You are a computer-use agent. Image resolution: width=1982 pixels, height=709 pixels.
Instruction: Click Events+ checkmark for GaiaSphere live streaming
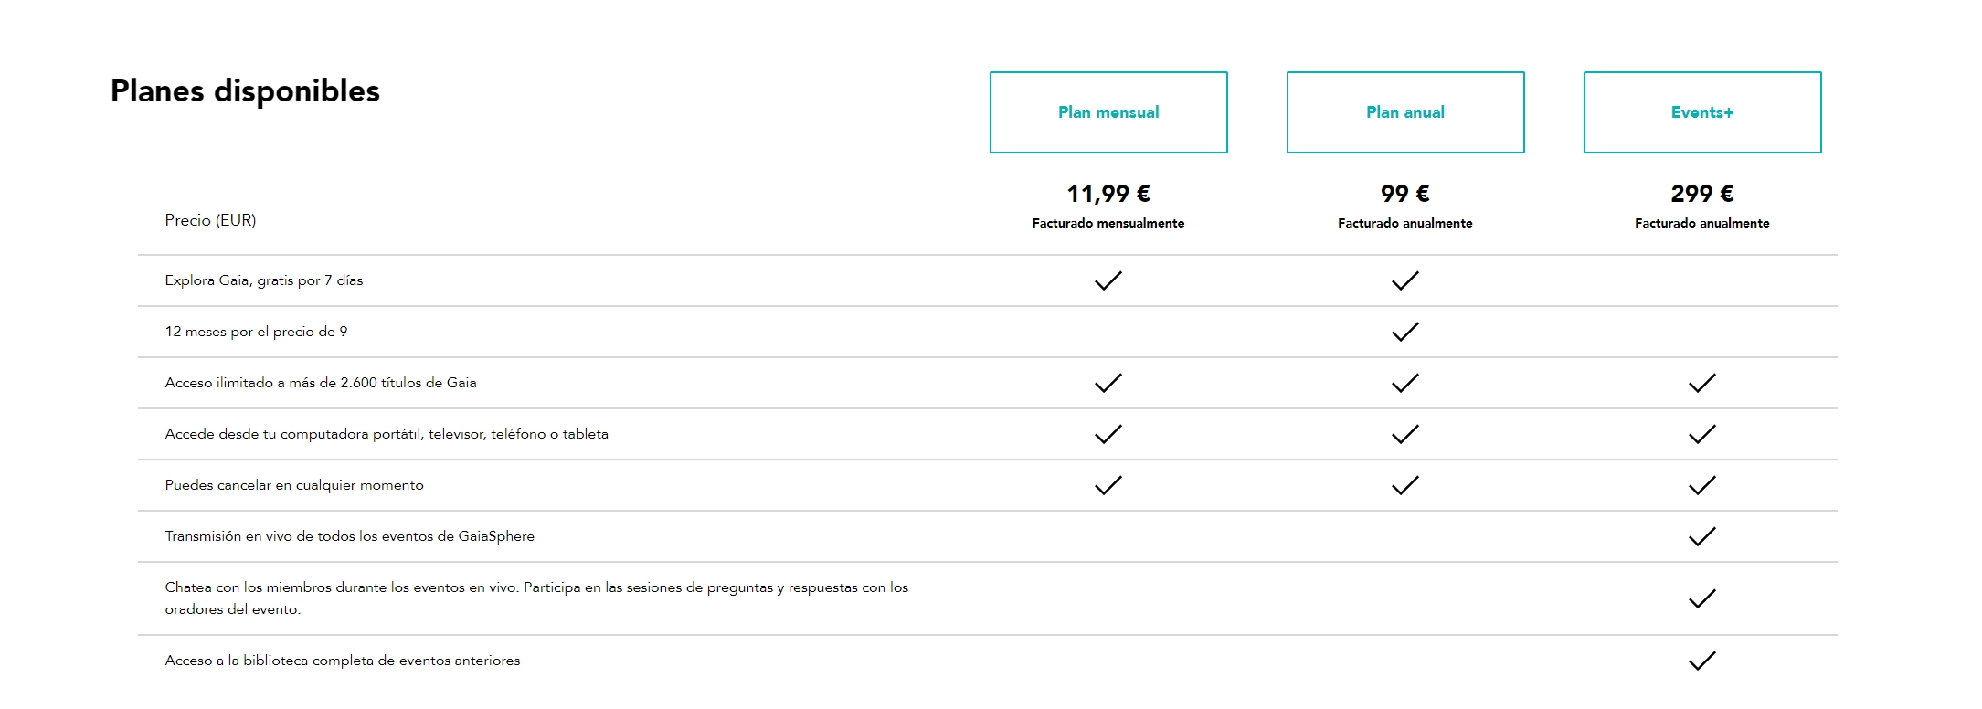point(1702,536)
